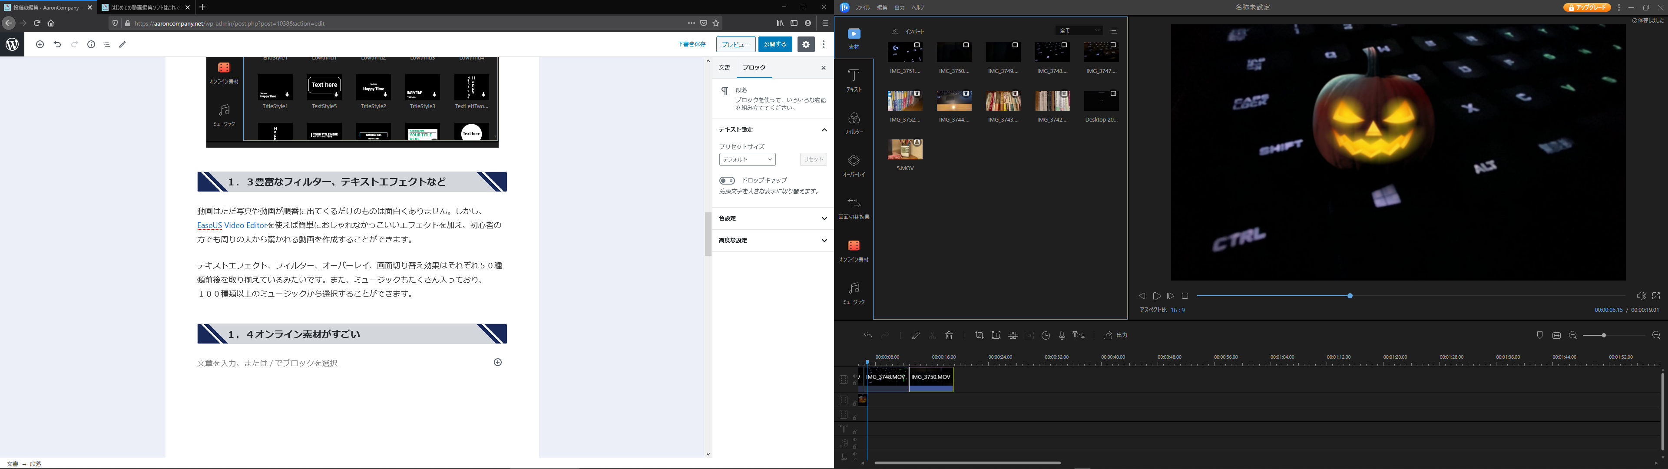Open the 画面切替効果 transitions panel
The height and width of the screenshot is (469, 1668).
tap(854, 208)
